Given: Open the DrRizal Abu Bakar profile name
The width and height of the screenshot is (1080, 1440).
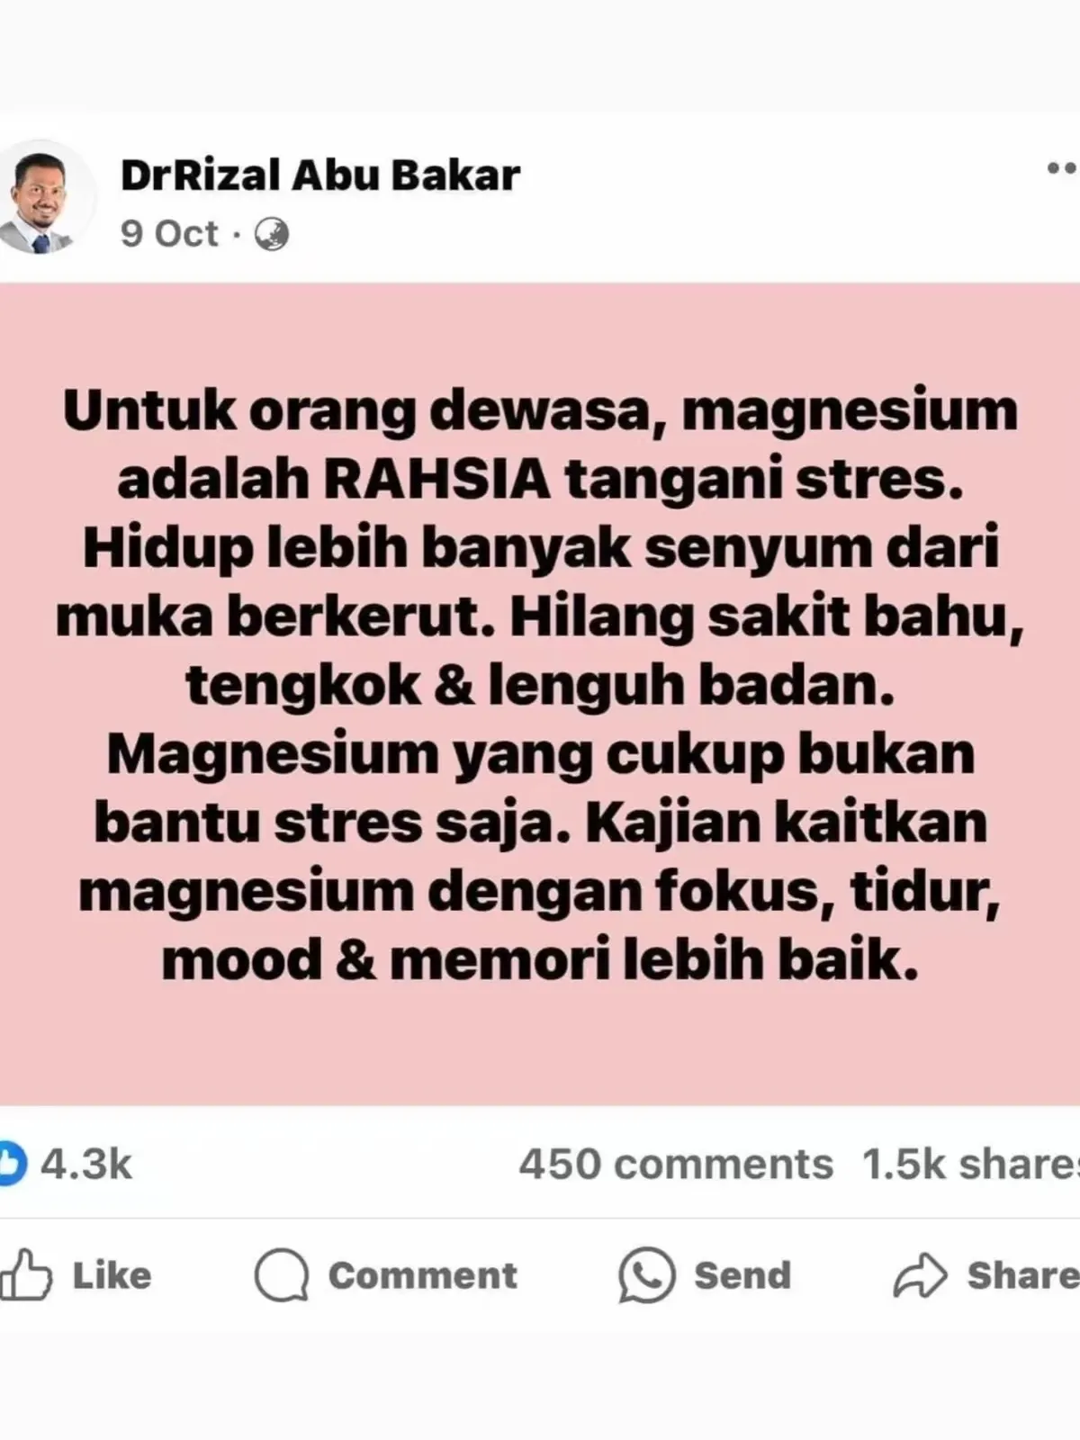Looking at the screenshot, I should point(320,175).
